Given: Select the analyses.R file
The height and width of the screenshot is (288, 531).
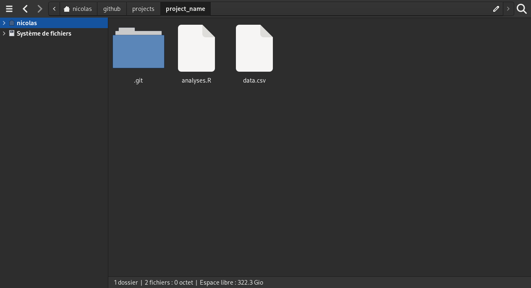Looking at the screenshot, I should click(x=196, y=49).
